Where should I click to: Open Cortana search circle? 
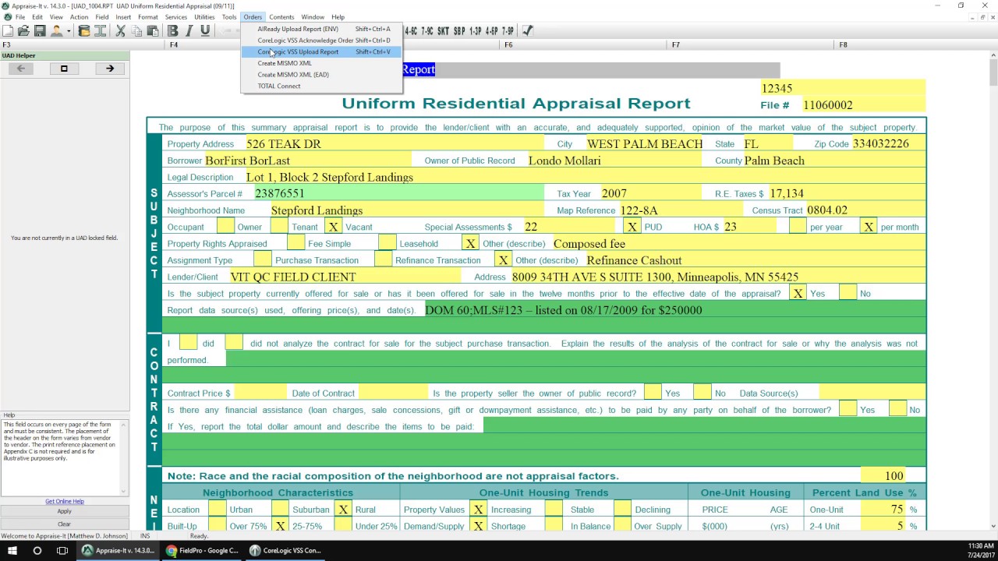tap(37, 550)
